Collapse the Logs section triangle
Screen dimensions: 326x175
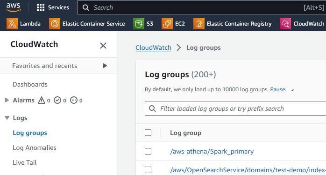click(7, 118)
